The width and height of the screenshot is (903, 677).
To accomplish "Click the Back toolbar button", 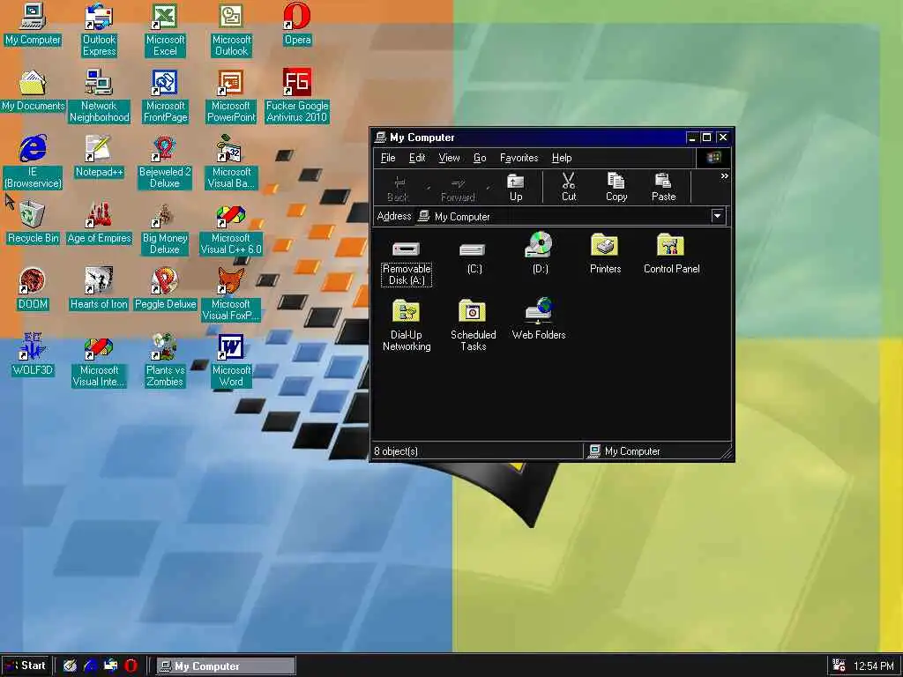I will coord(398,188).
